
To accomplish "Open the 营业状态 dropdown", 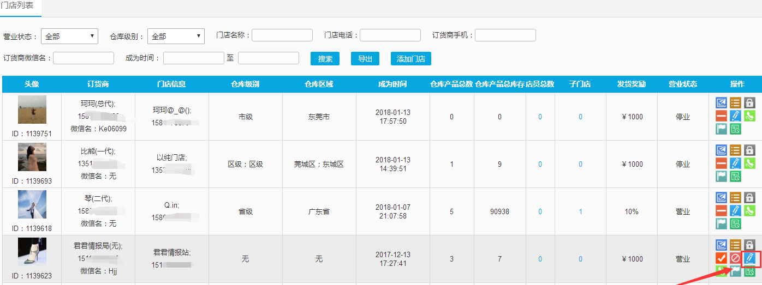I will (69, 37).
